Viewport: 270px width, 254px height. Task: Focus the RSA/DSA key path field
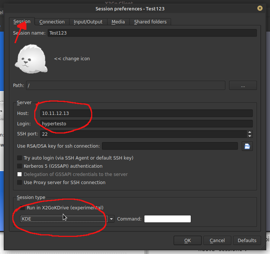[170, 146]
